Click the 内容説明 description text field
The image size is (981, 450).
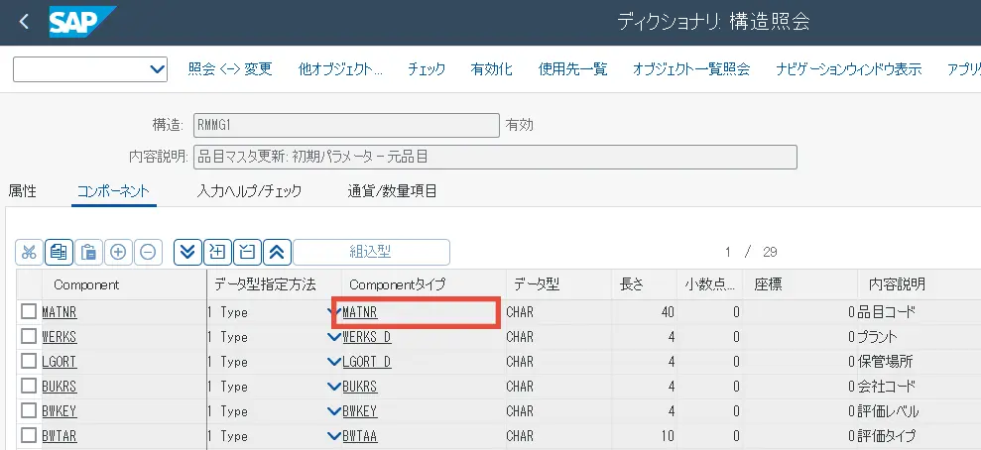(494, 157)
